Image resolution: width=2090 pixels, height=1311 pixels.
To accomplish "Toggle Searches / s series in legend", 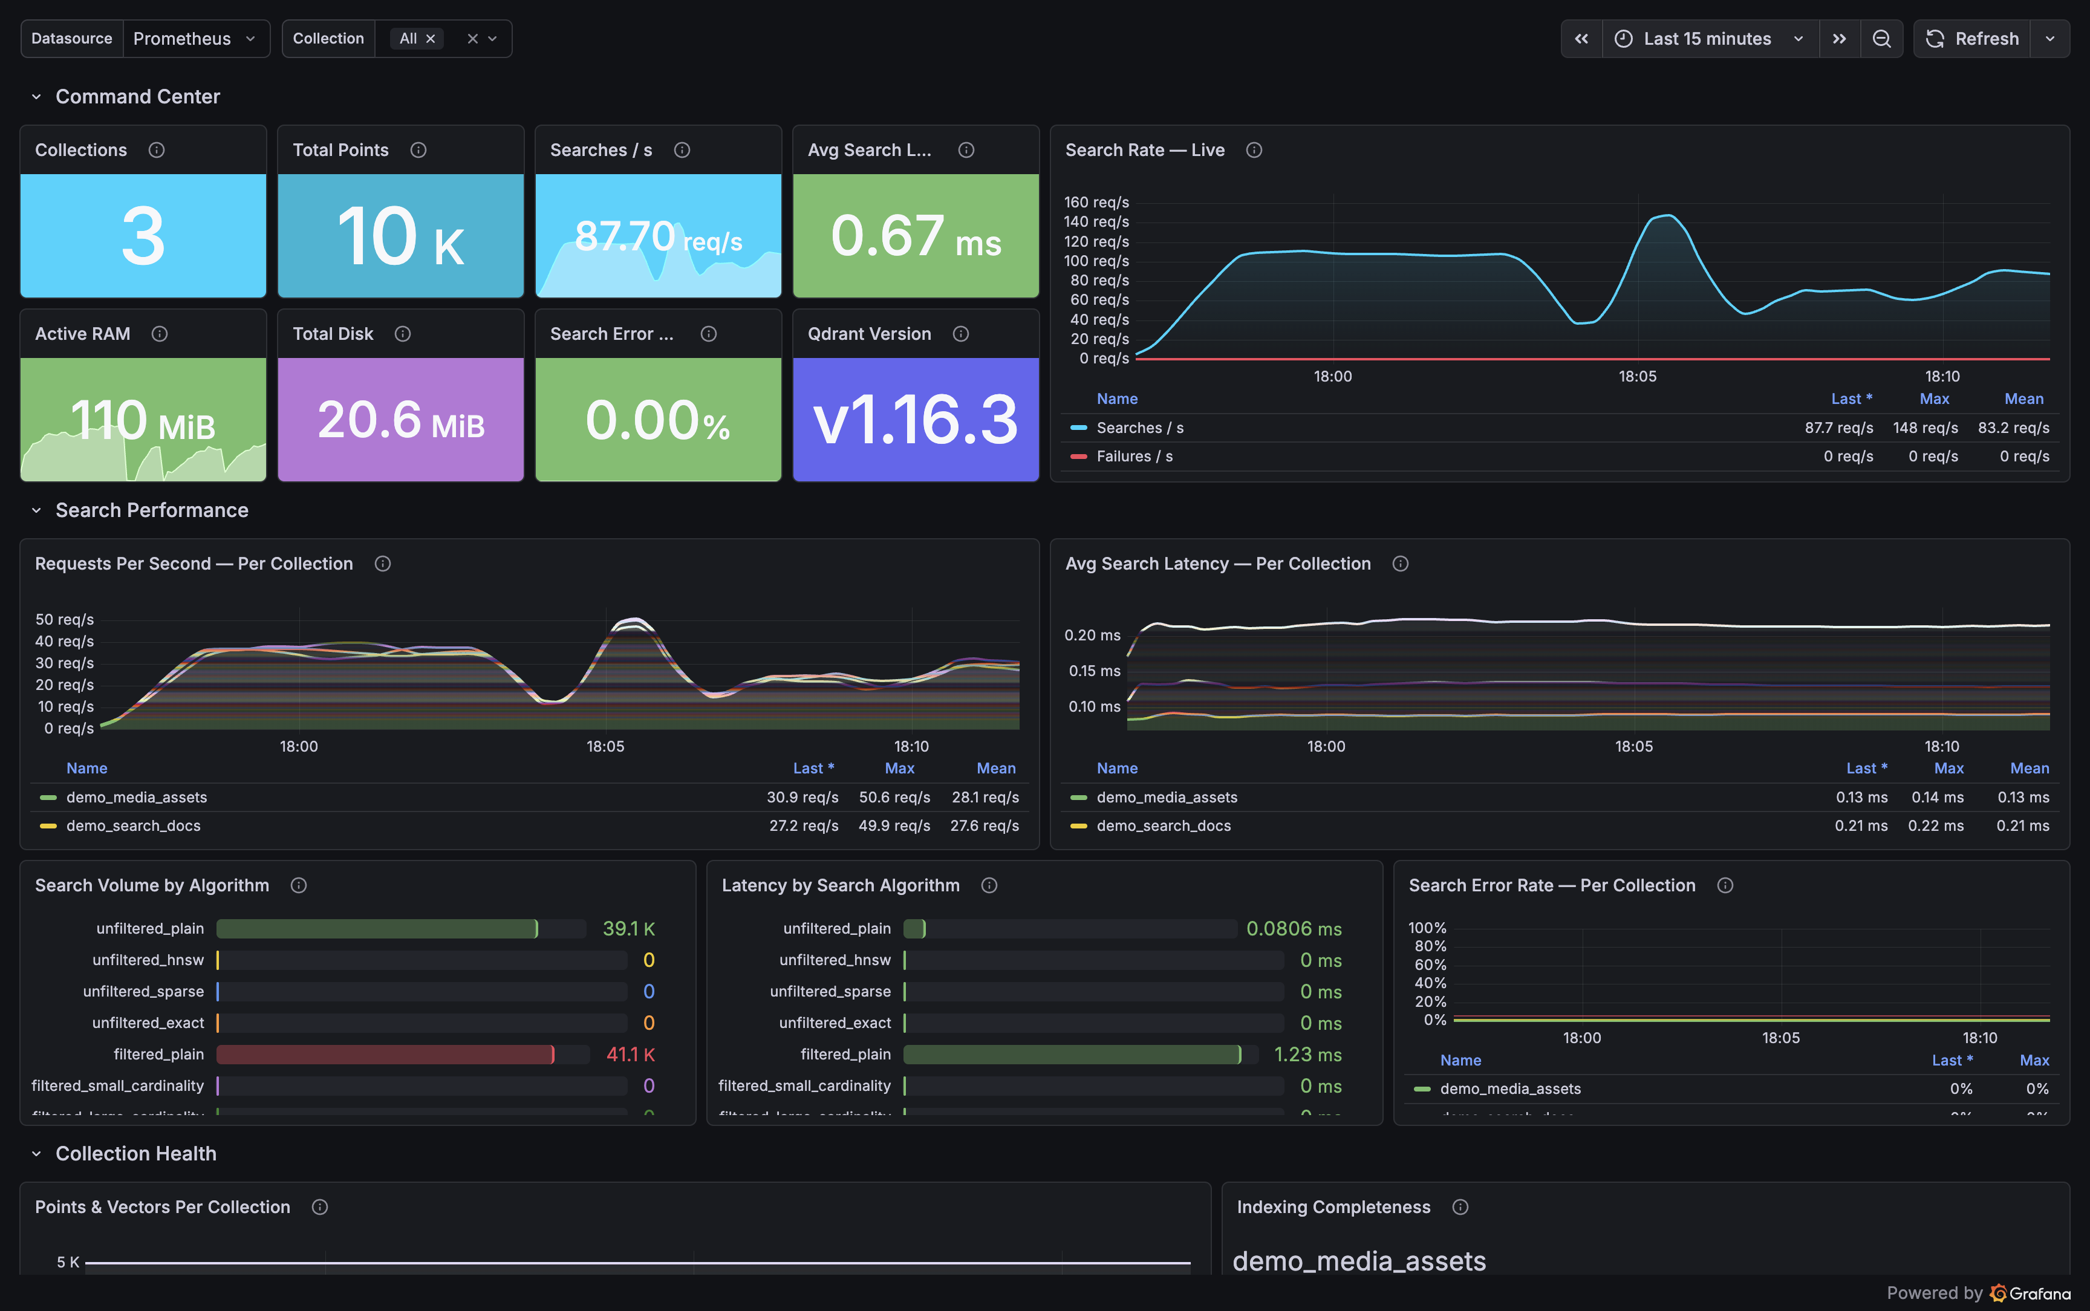I will pyautogui.click(x=1139, y=428).
